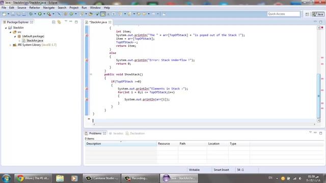326x183 pixels.
Task: Collapse the (default package) node
Action: (x=15, y=36)
